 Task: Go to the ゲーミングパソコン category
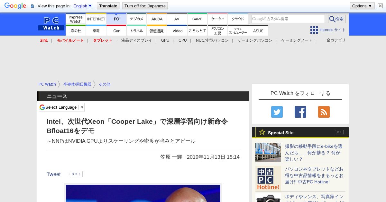(x=255, y=40)
